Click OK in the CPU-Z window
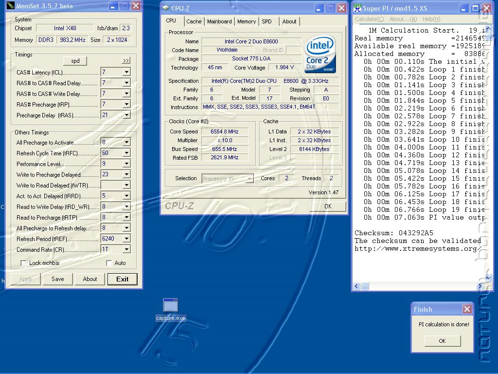The width and height of the screenshot is (498, 374). pos(328,206)
